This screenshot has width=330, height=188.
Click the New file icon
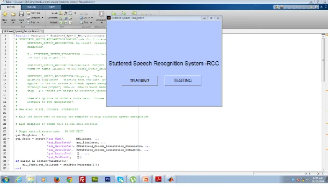point(5,14)
